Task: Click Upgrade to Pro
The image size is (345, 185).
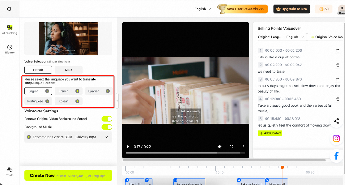Action: pyautogui.click(x=292, y=9)
